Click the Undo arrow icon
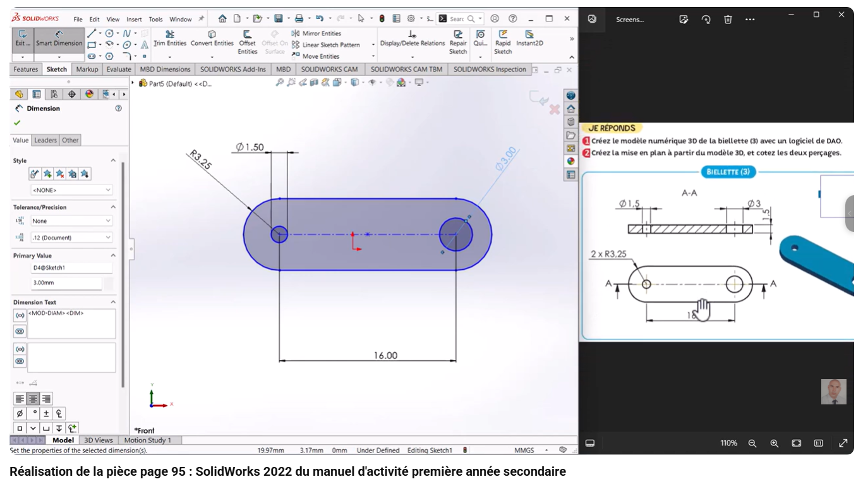Image resolution: width=856 pixels, height=484 pixels. [320, 19]
